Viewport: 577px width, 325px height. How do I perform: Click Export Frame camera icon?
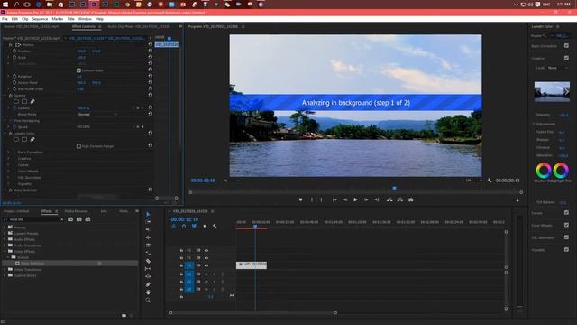[x=411, y=200]
